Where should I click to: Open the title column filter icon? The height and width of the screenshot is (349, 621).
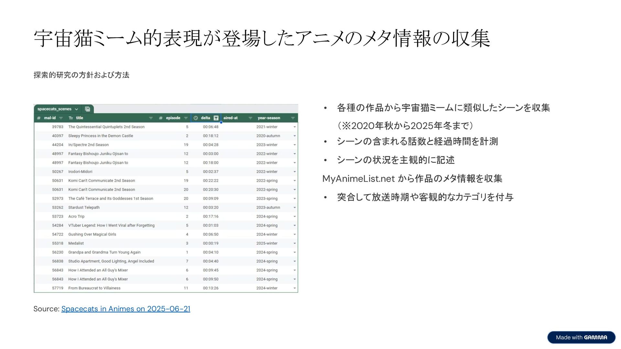(151, 118)
